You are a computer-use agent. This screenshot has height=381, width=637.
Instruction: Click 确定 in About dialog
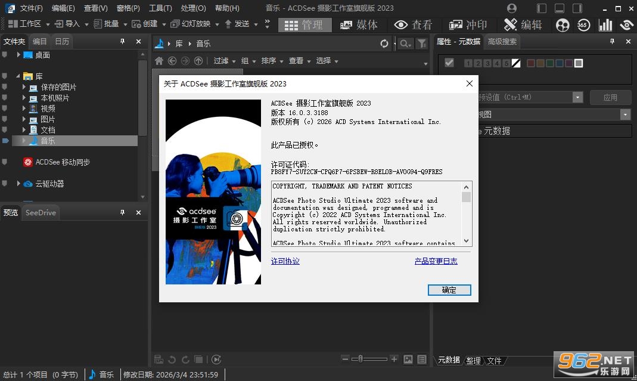tap(449, 290)
